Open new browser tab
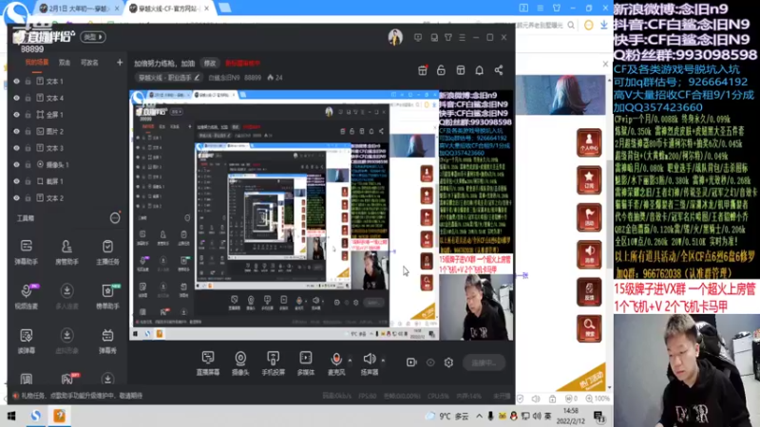760x427 pixels. [x=225, y=8]
